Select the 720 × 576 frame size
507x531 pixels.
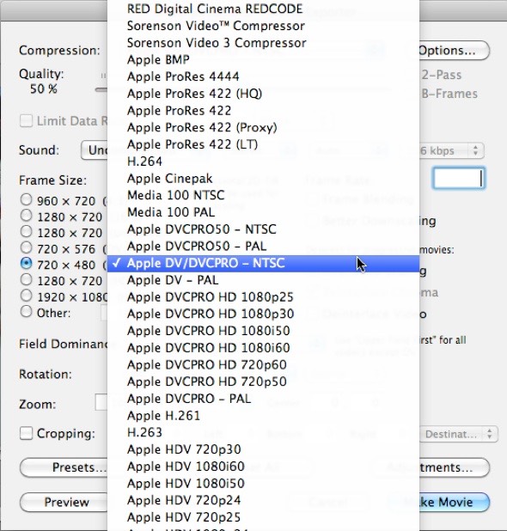26,247
